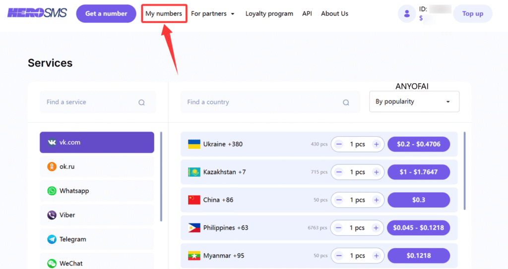Increase quantity for Kazakhstan numbers
Screen dimensions: 508x269
376,172
